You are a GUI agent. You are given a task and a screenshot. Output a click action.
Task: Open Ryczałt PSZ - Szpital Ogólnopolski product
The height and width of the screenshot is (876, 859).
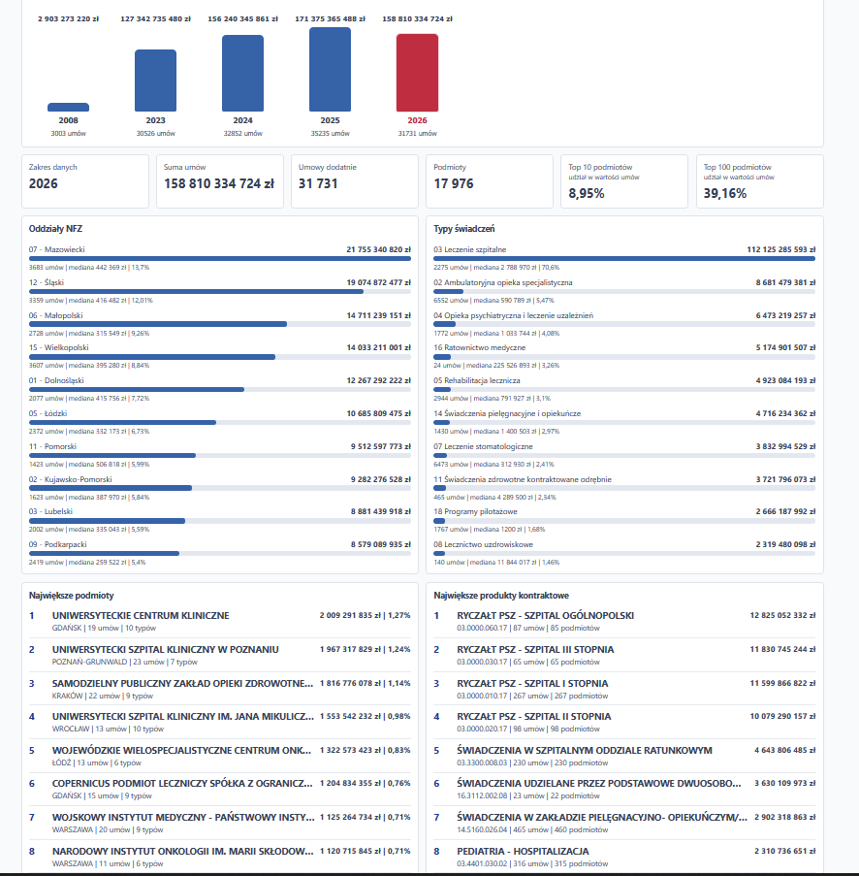tap(624, 621)
